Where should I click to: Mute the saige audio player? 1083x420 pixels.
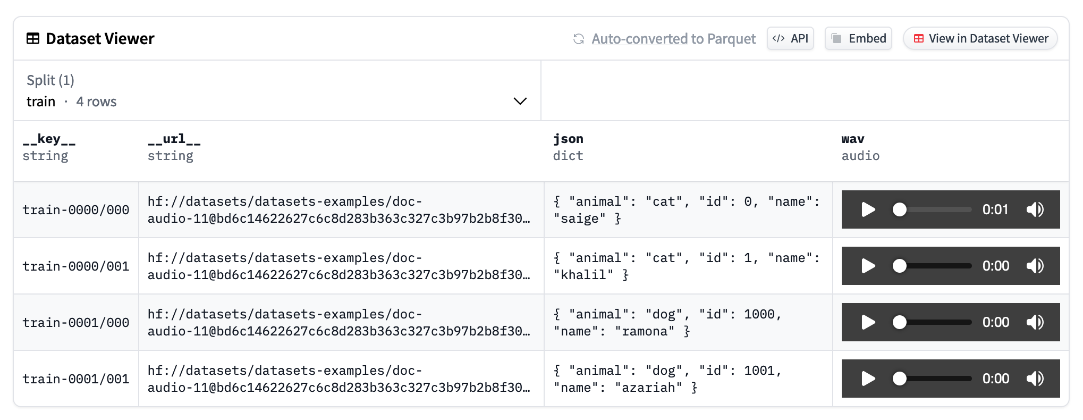(x=1035, y=209)
